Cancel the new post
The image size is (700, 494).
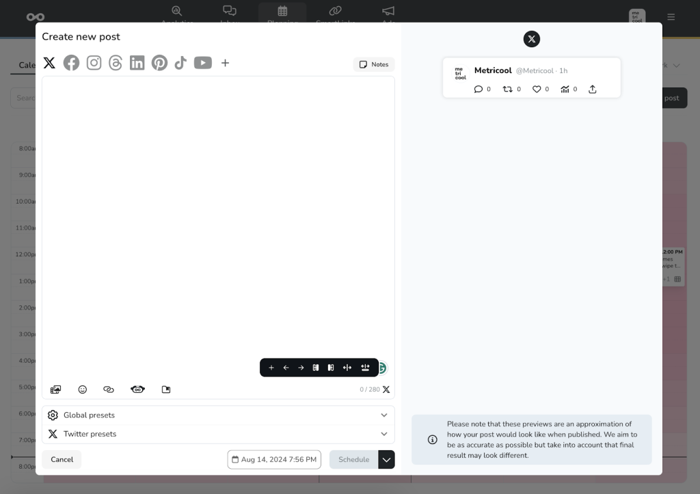(62, 459)
